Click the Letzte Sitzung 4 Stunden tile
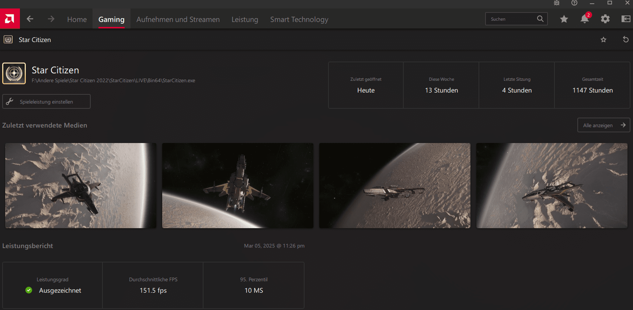Image resolution: width=633 pixels, height=310 pixels. point(517,85)
